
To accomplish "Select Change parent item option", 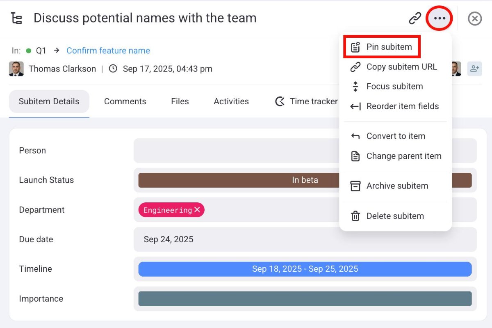I will pyautogui.click(x=403, y=156).
